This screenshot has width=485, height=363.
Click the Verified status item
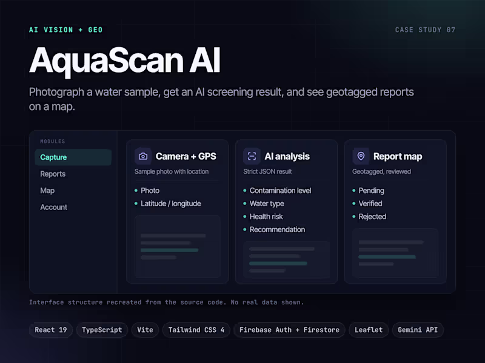click(370, 203)
